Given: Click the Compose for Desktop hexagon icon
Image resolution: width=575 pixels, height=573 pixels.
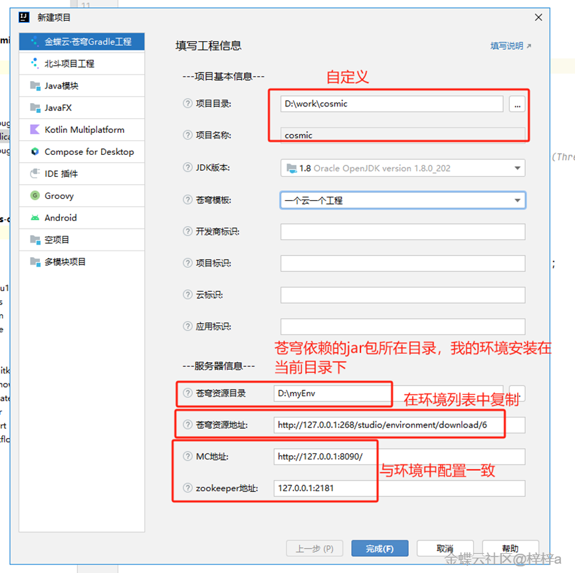Looking at the screenshot, I should (35, 152).
